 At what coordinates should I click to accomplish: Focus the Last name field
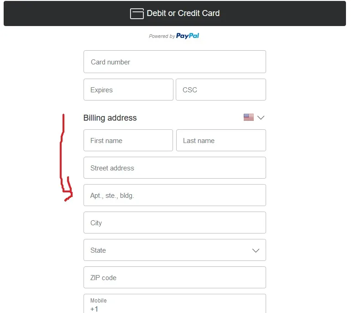point(221,141)
